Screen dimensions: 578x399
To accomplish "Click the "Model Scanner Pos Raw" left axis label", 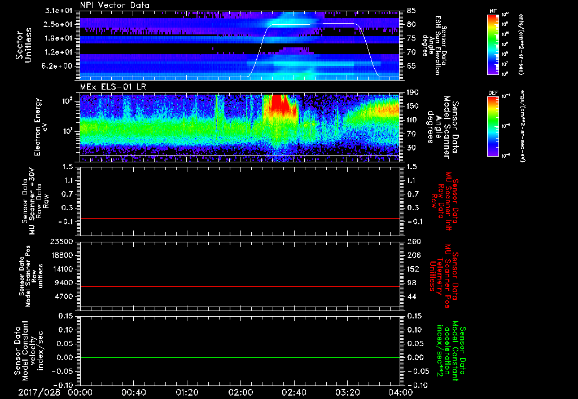I will (x=31, y=276).
